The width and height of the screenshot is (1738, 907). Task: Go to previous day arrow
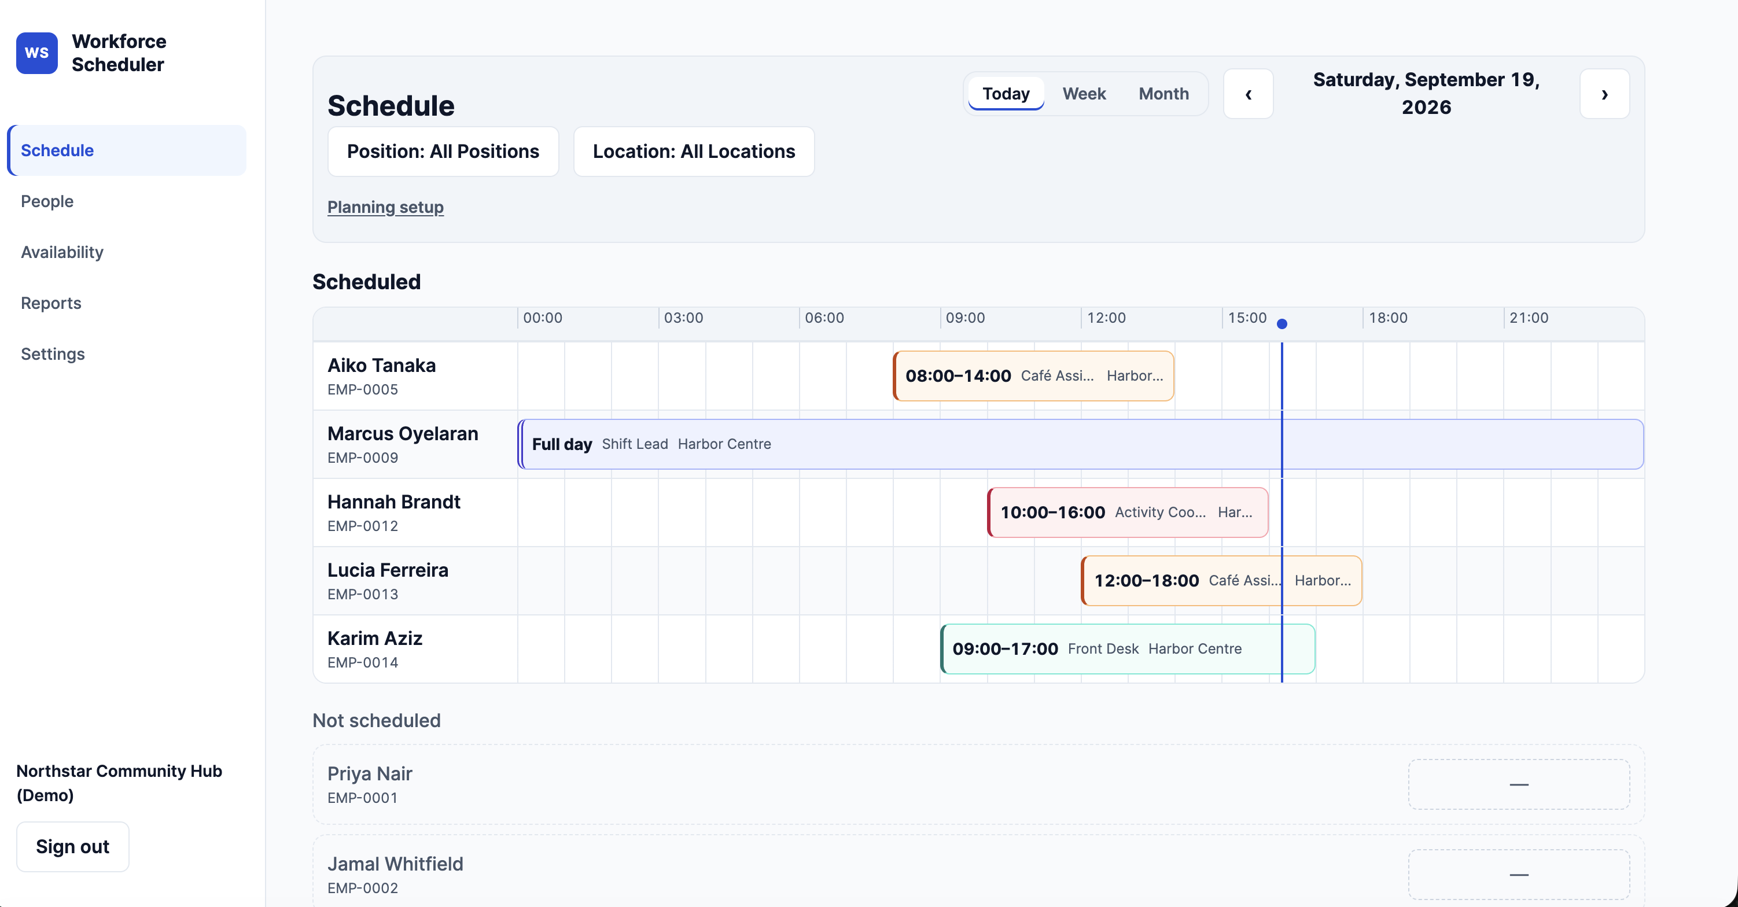click(1248, 94)
